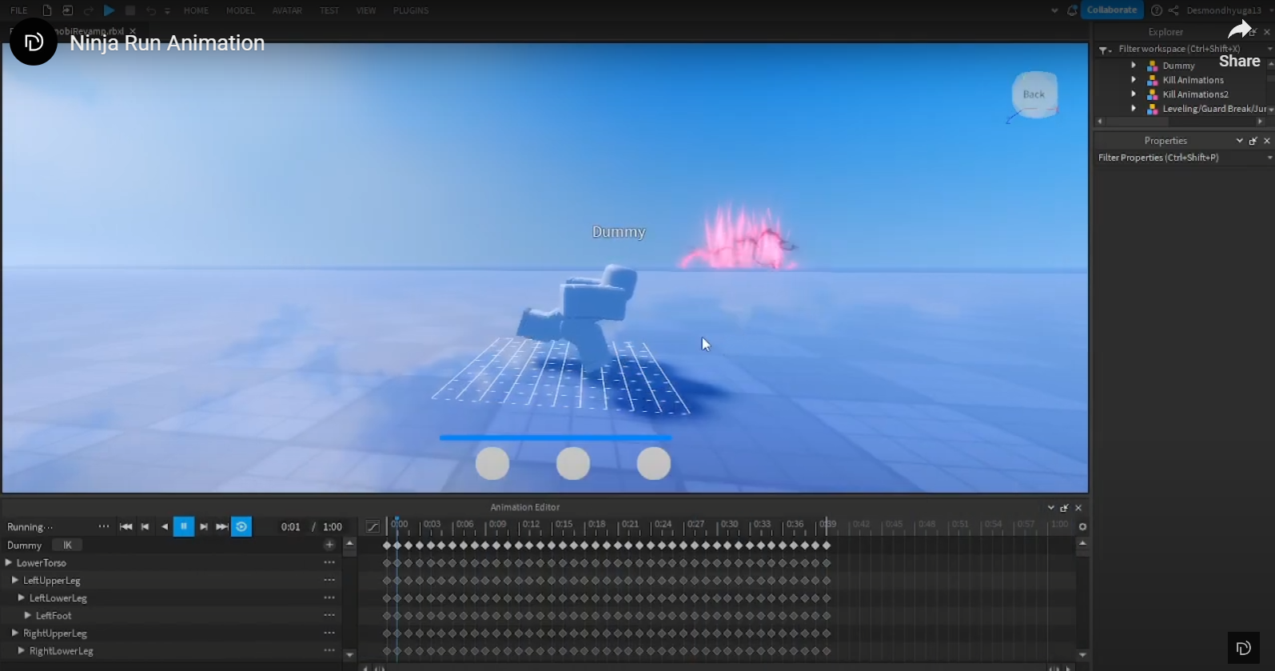
Task: Open the timeline settings gear
Action: tap(1082, 526)
